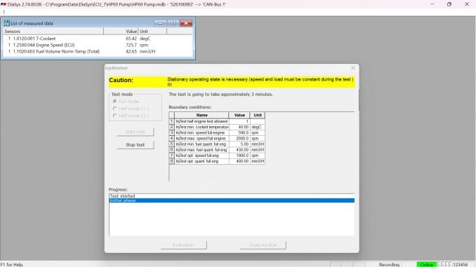Click the Evaluation button
The image size is (476, 267).
coord(184,245)
